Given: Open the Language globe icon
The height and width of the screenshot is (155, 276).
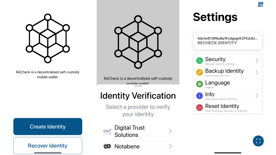Looking at the screenshot, I should click(x=199, y=84).
